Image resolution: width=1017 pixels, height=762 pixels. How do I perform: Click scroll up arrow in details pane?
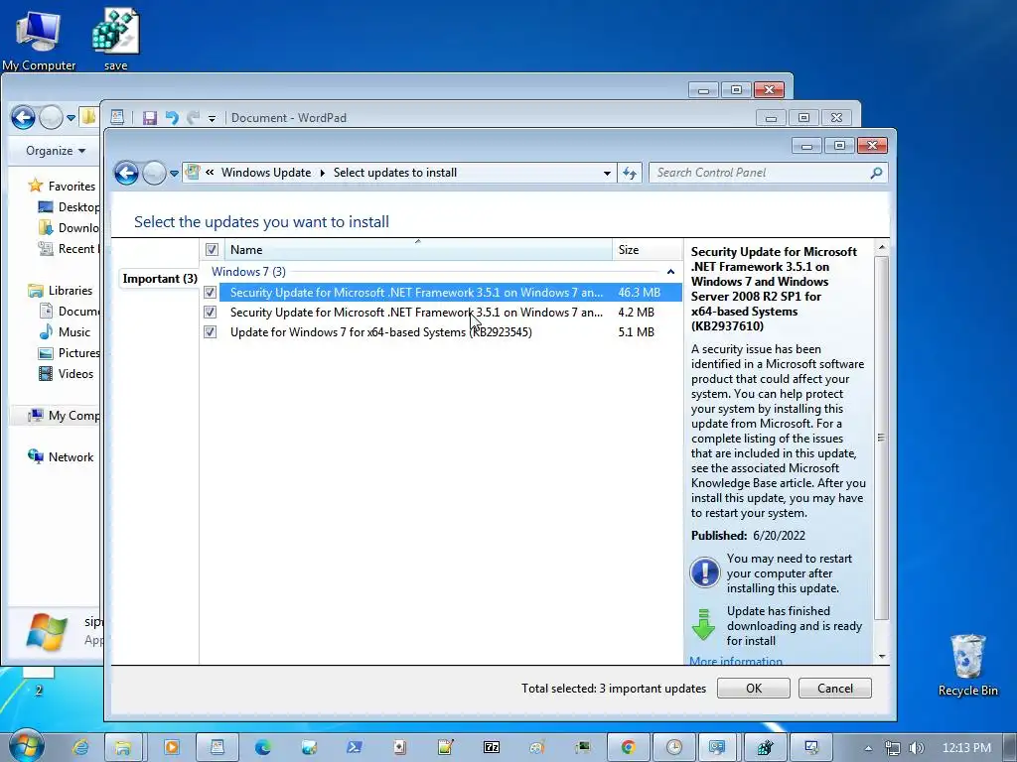(882, 247)
